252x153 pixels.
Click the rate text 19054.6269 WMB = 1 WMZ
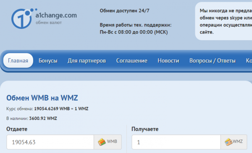pyautogui.click(x=61, y=109)
